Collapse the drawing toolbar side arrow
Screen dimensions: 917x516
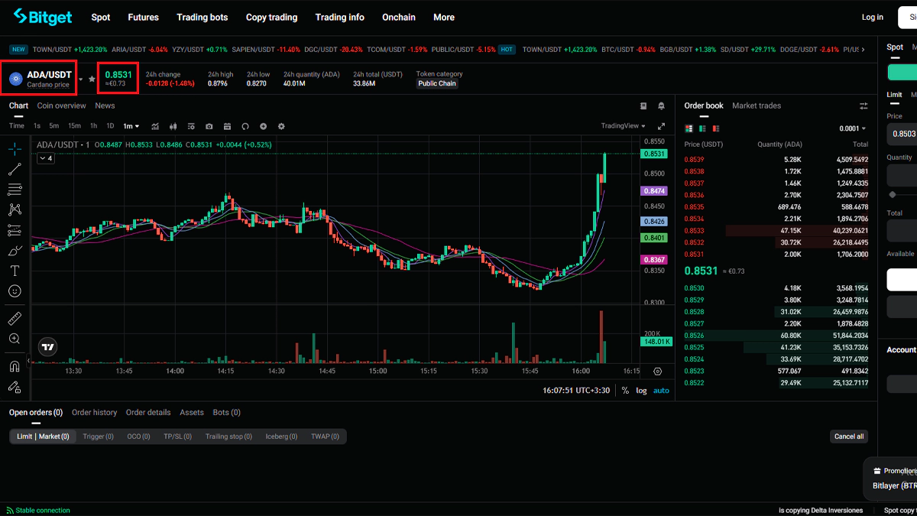click(28, 360)
